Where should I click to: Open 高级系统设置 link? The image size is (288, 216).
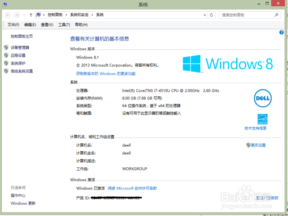click(x=22, y=71)
